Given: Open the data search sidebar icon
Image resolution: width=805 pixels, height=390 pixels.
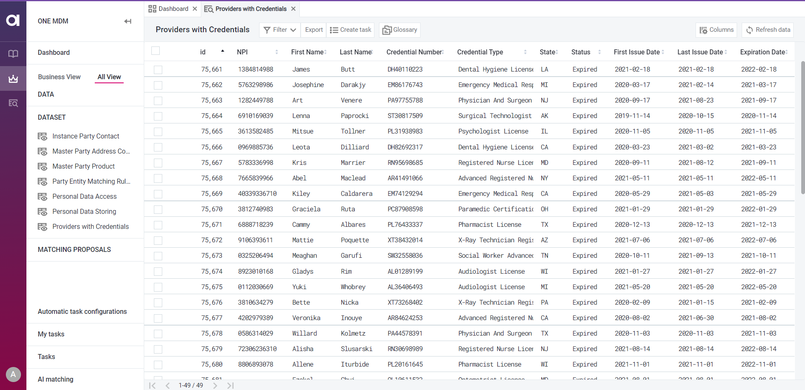Looking at the screenshot, I should point(13,103).
